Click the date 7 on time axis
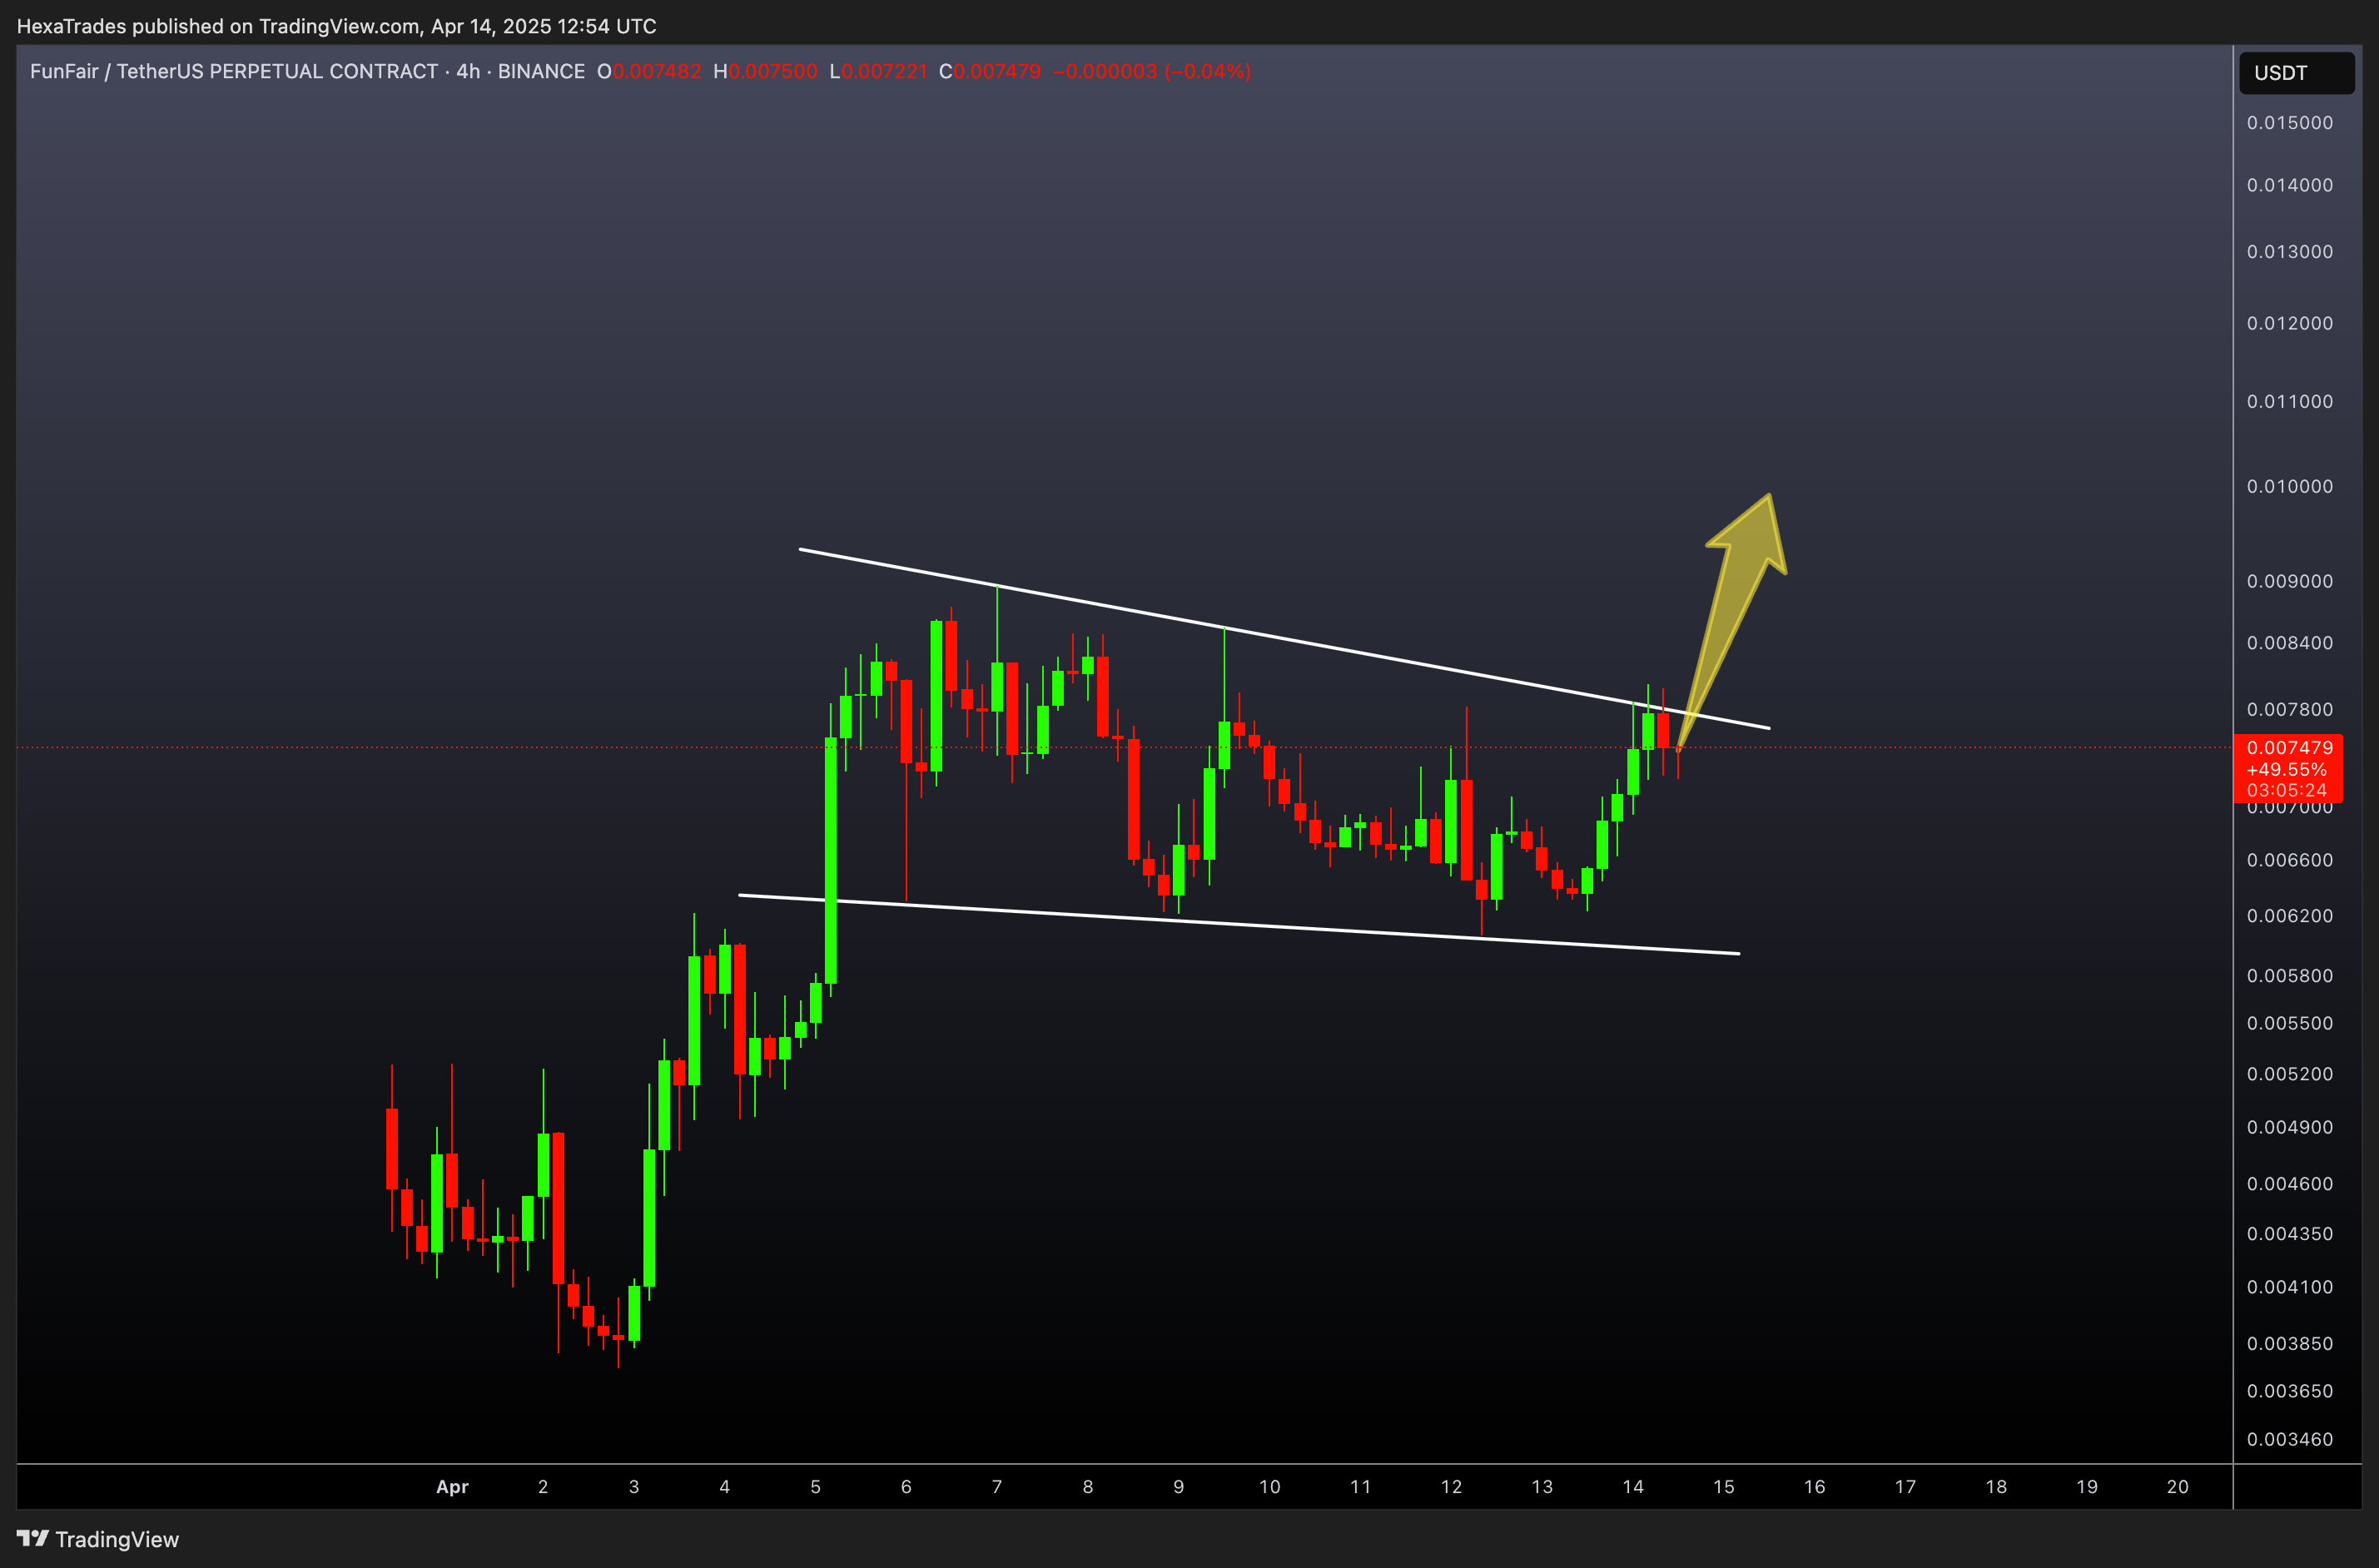The height and width of the screenshot is (1568, 2379). [x=997, y=1487]
